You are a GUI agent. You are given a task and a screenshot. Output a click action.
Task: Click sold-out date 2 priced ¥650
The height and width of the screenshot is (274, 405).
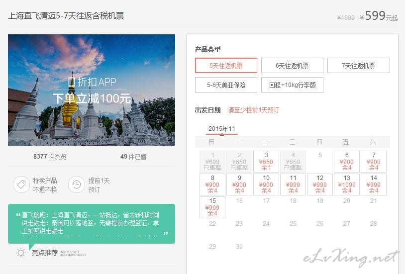click(x=239, y=162)
